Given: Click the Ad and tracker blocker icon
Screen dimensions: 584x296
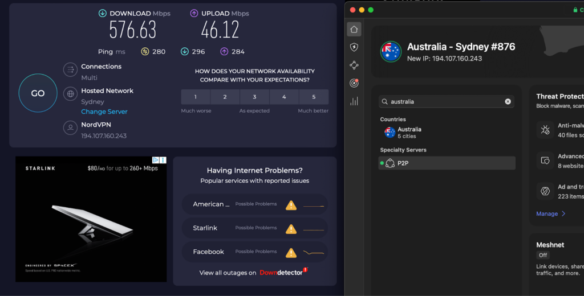Looking at the screenshot, I should (x=545, y=191).
